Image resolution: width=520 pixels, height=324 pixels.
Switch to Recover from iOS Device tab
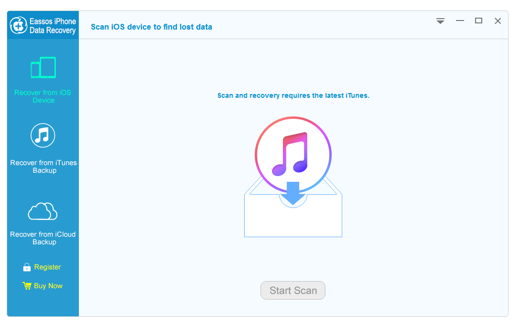tap(43, 96)
